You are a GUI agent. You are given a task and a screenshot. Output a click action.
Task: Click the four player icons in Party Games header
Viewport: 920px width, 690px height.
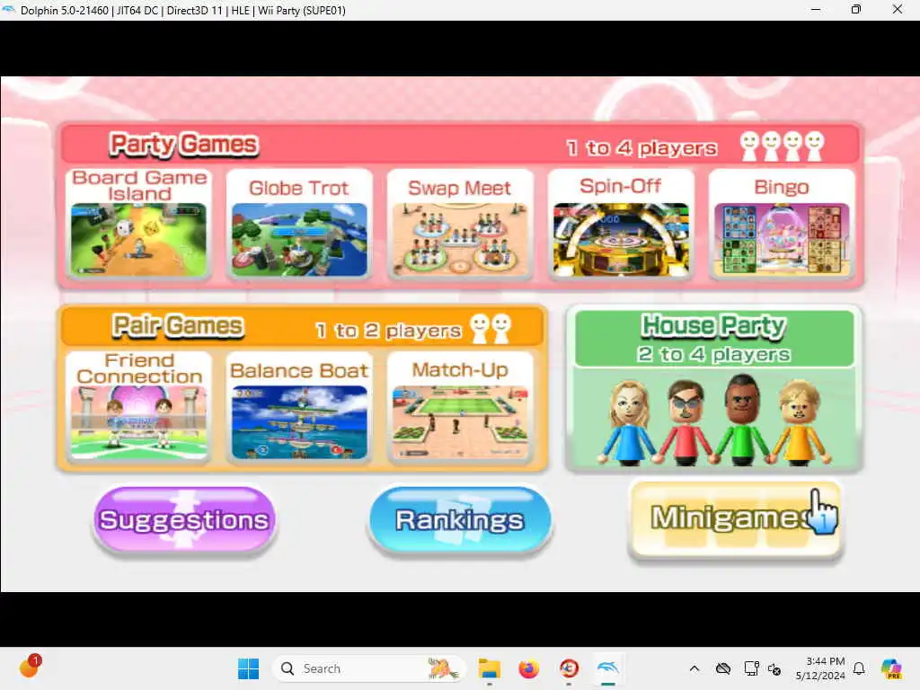point(783,146)
